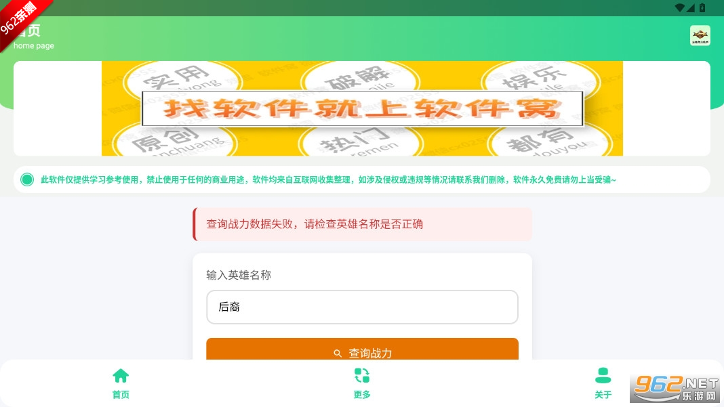Click the 输入英雄名称 field label

pos(238,275)
